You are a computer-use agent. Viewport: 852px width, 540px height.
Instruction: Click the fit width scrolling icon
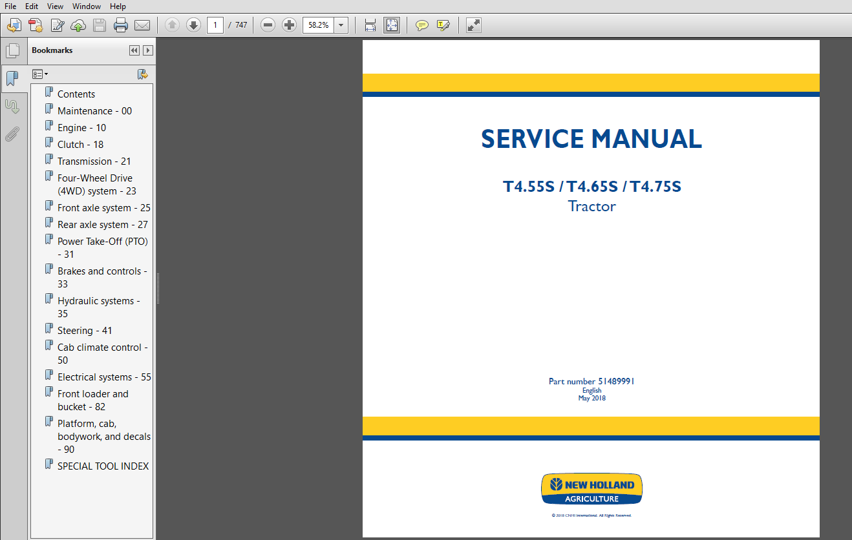370,25
